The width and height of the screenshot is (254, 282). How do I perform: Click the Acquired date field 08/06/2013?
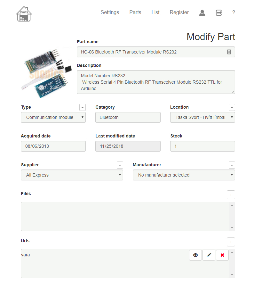click(x=53, y=146)
